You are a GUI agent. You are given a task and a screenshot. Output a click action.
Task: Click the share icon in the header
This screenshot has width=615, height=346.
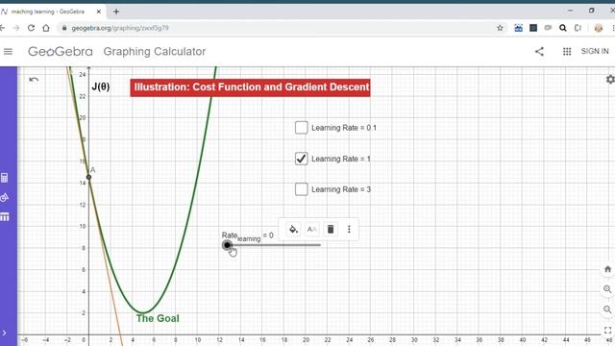539,51
